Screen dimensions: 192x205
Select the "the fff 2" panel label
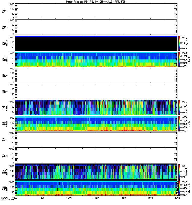pyautogui.click(x=5, y=156)
